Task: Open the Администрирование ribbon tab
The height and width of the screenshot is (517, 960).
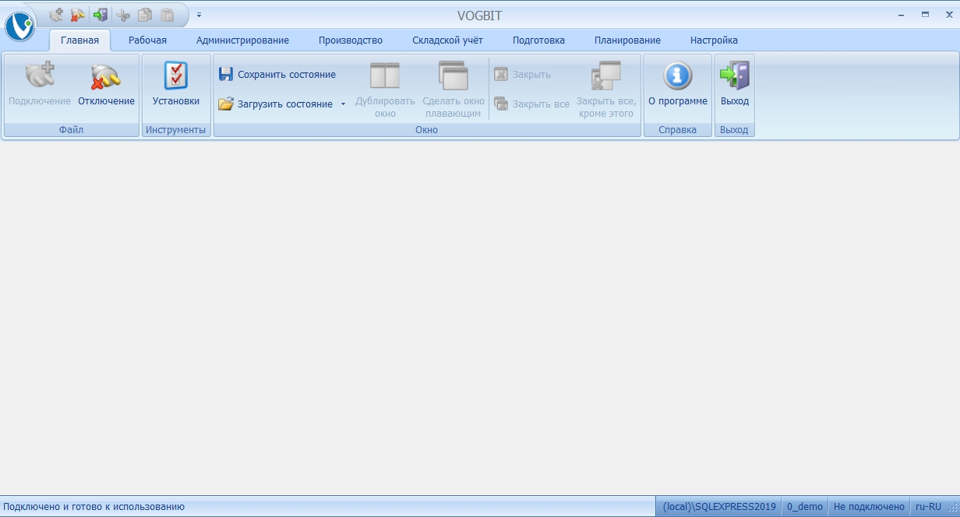Action: tap(242, 40)
